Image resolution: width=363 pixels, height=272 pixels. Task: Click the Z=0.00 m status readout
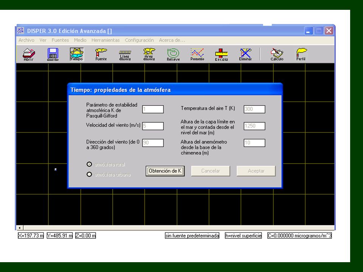[x=85, y=235]
